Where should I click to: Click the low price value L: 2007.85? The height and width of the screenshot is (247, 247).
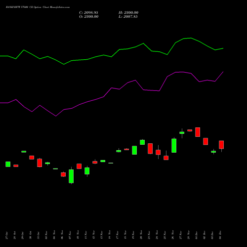[x=128, y=17]
